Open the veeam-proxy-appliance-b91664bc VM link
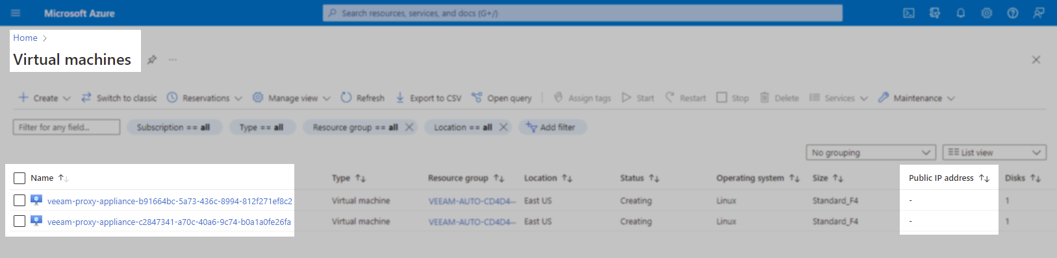1057x258 pixels. 170,201
